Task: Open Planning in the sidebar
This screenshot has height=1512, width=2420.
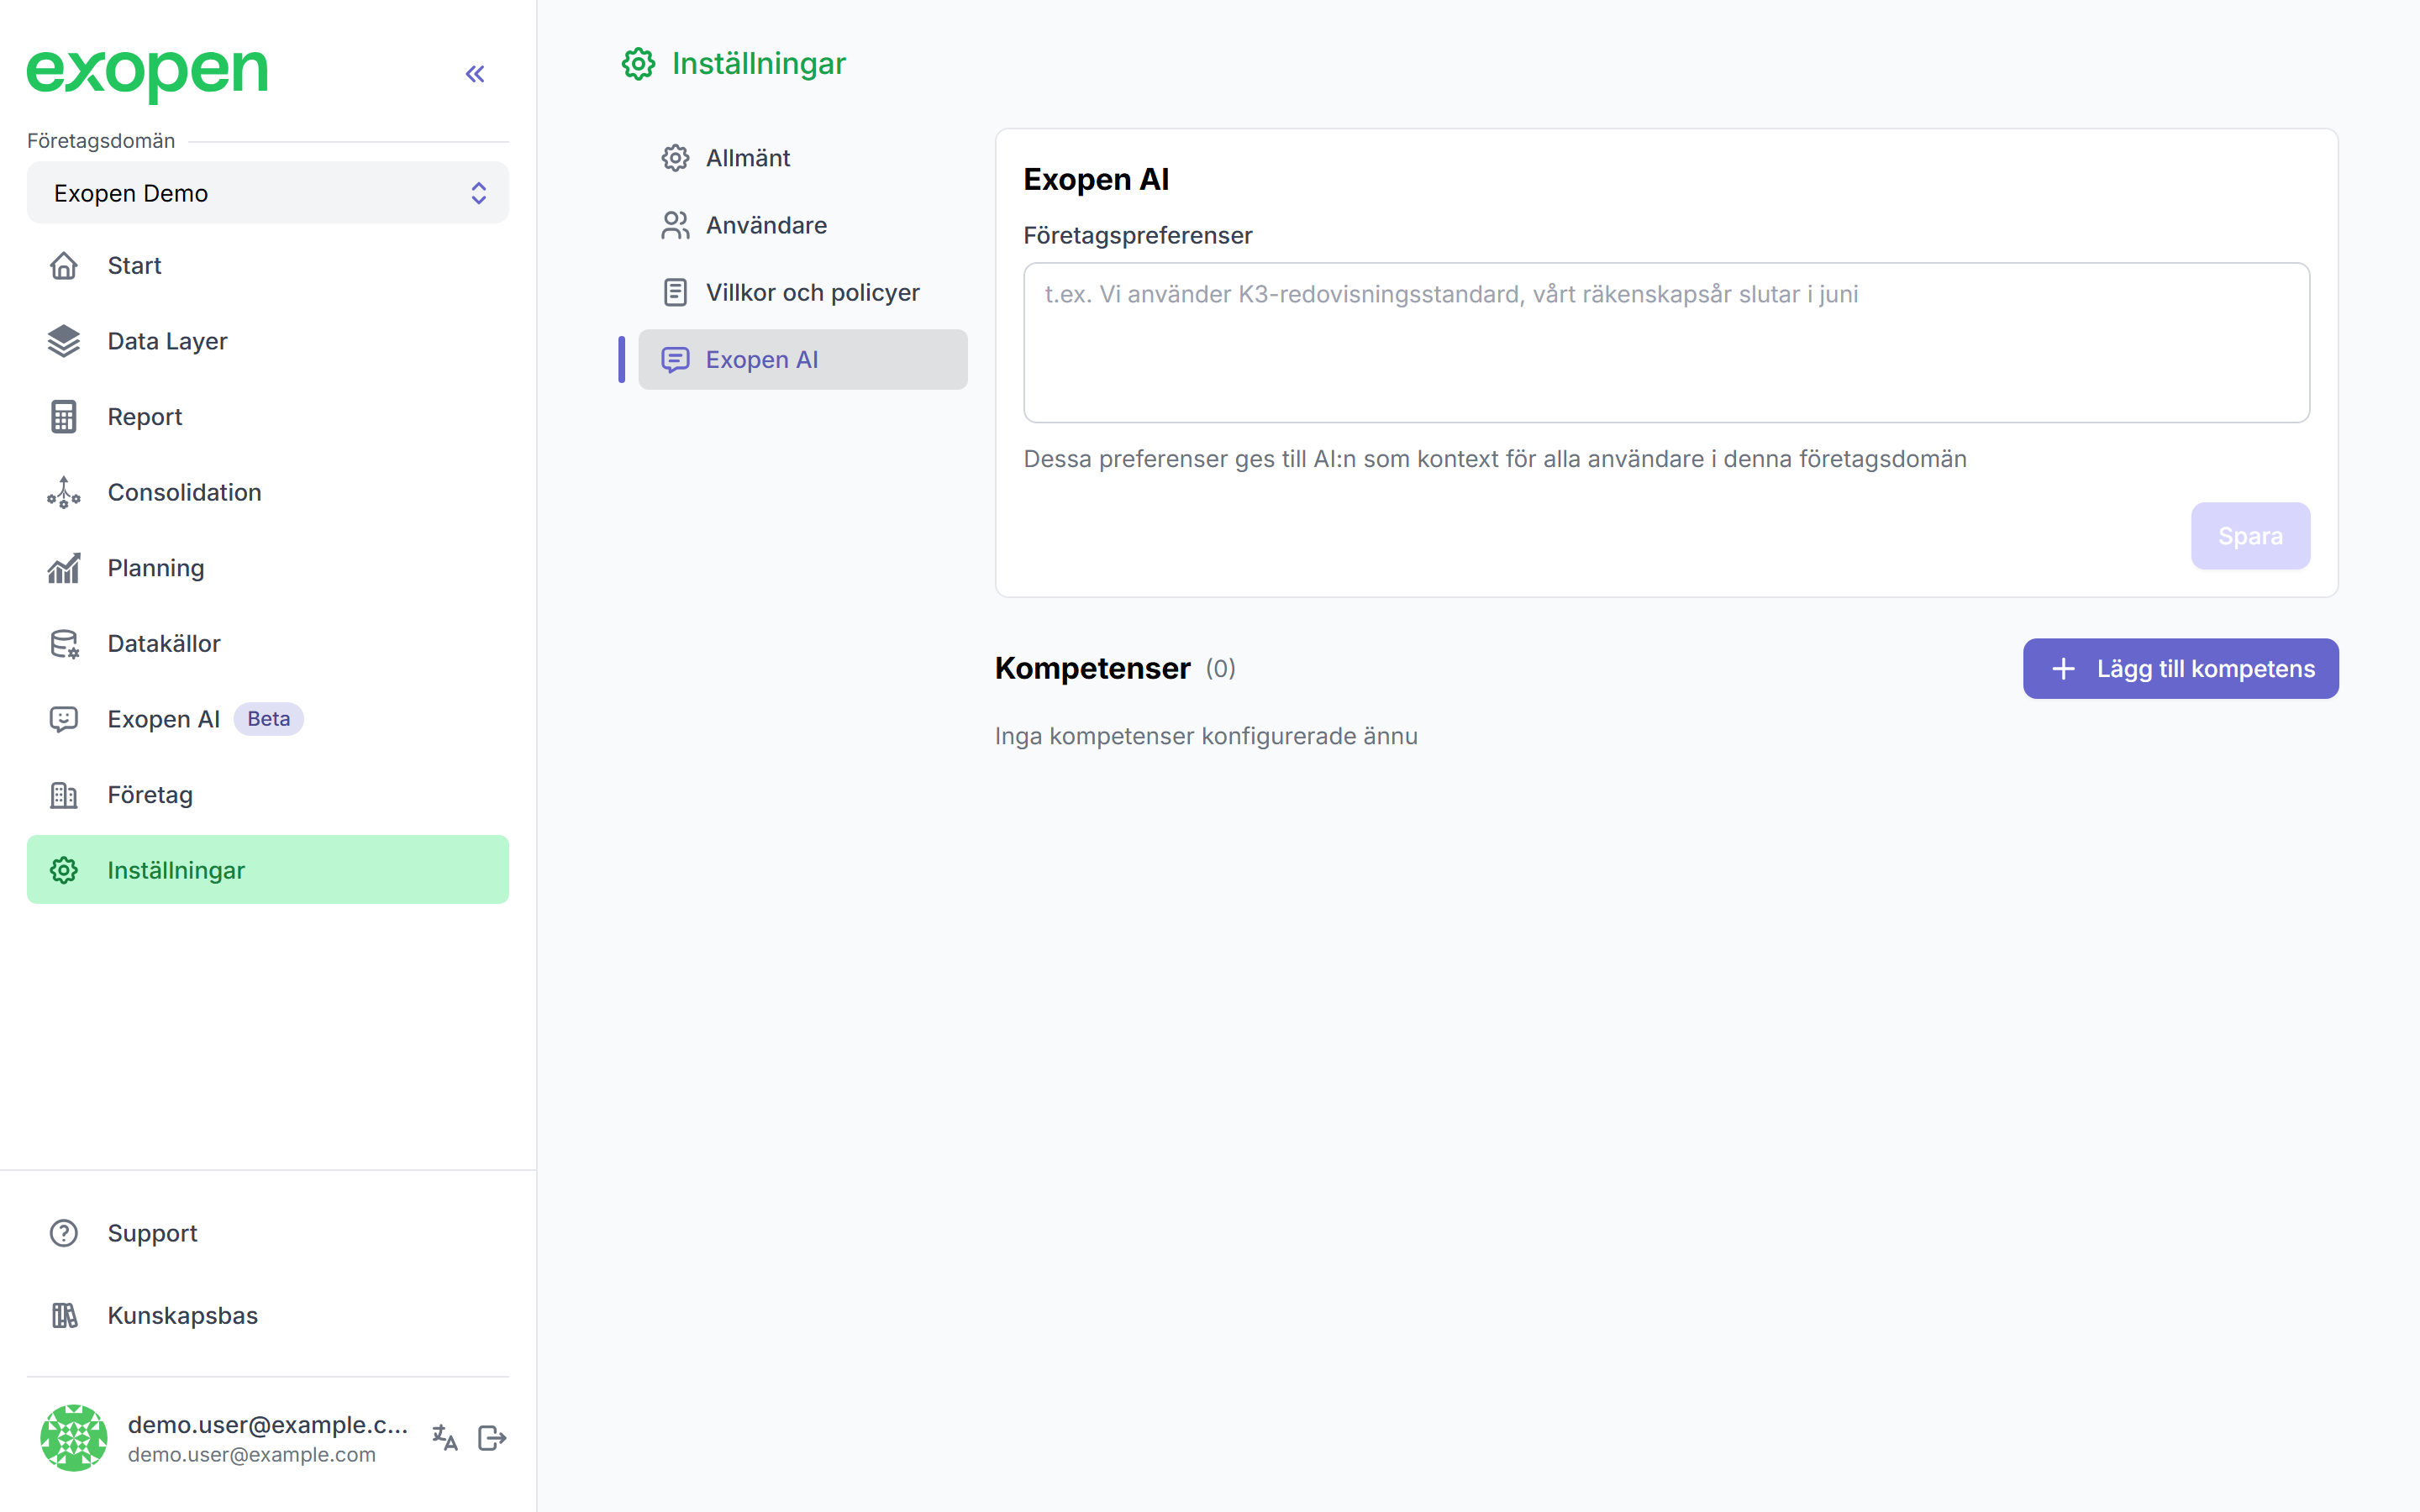Action: (267, 568)
